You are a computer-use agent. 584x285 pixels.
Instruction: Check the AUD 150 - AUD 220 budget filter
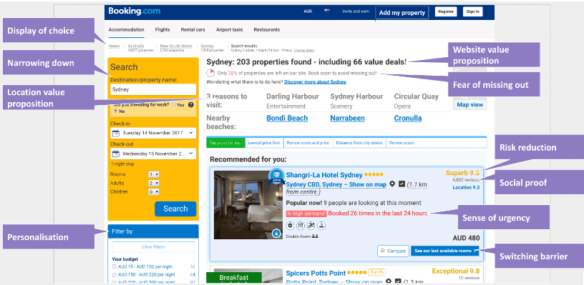(114, 274)
